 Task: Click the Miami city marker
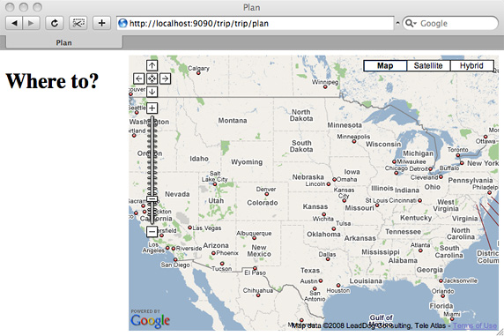click(x=452, y=319)
